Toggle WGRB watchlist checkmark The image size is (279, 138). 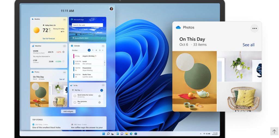[x=63, y=52]
